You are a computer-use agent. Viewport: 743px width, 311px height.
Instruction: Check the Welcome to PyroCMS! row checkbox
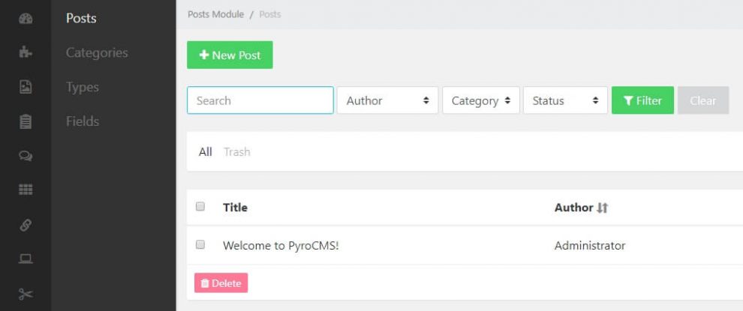point(200,244)
